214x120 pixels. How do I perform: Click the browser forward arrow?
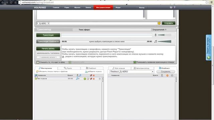point(7,2)
